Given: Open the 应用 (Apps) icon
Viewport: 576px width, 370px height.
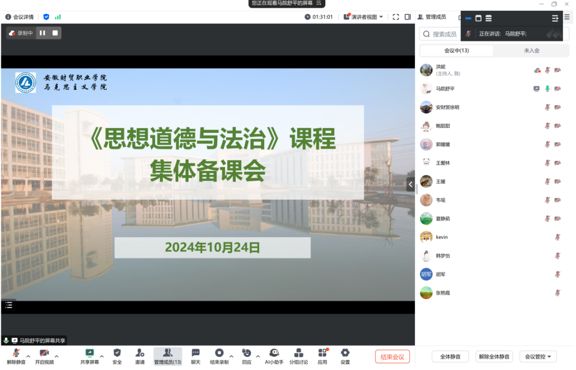Looking at the screenshot, I should [x=322, y=353].
